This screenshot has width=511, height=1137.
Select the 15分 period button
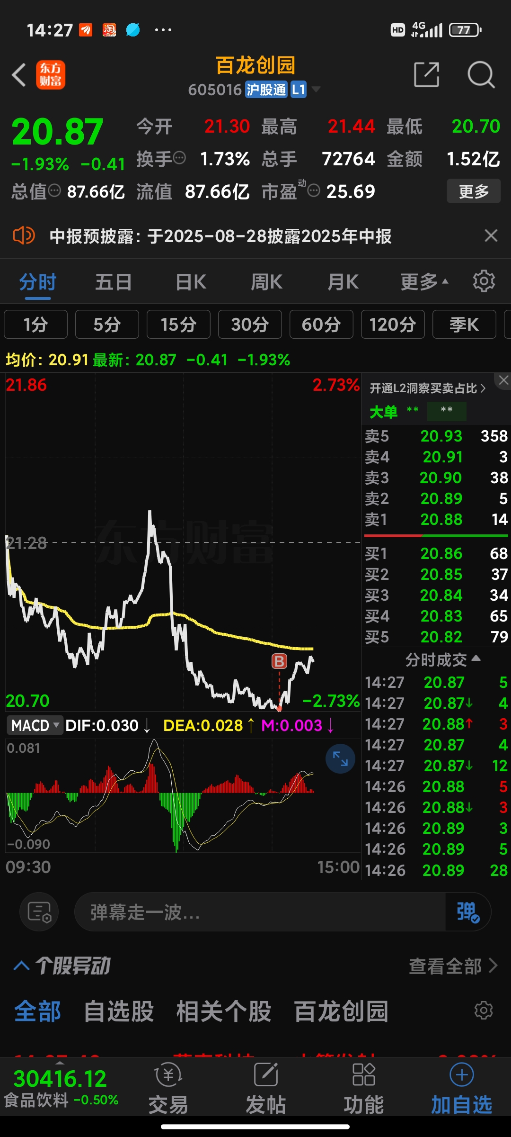(x=178, y=325)
